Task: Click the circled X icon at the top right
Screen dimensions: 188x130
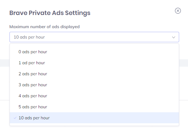Action: (x=178, y=11)
